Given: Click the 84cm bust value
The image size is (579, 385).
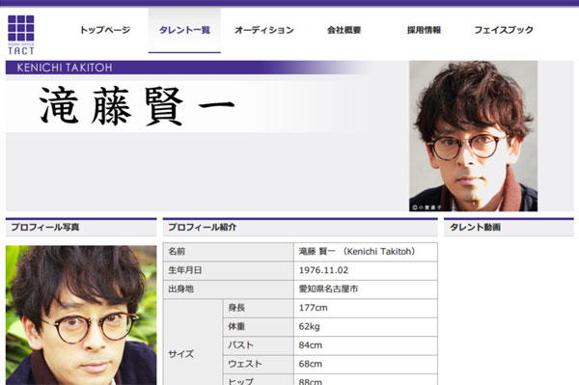Looking at the screenshot, I should 311,345.
